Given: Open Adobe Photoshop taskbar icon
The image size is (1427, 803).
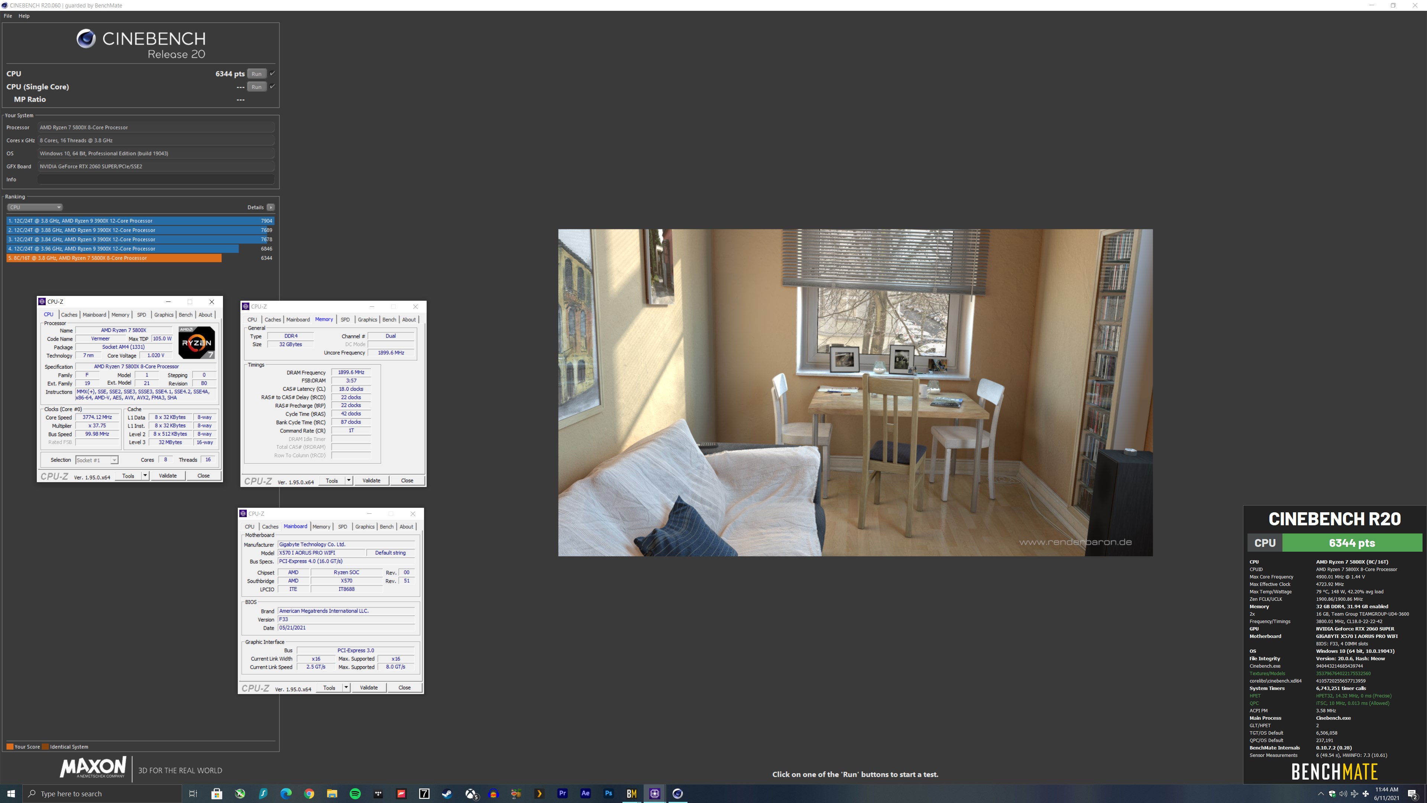Looking at the screenshot, I should click(x=608, y=794).
